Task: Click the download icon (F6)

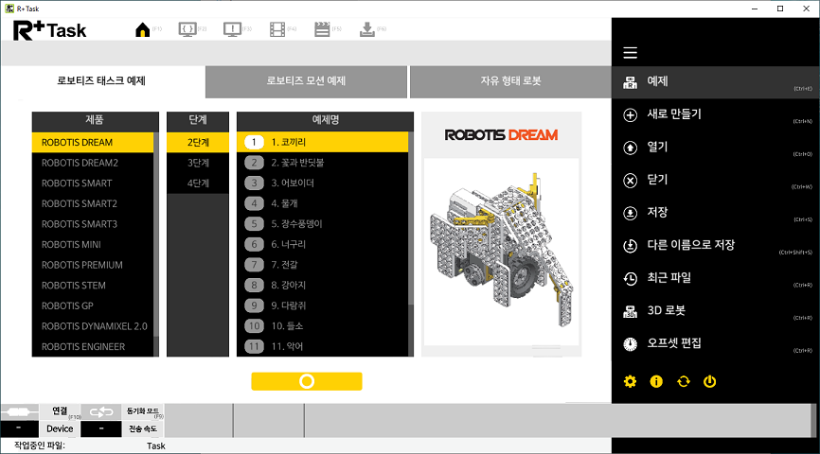Action: 367,29
